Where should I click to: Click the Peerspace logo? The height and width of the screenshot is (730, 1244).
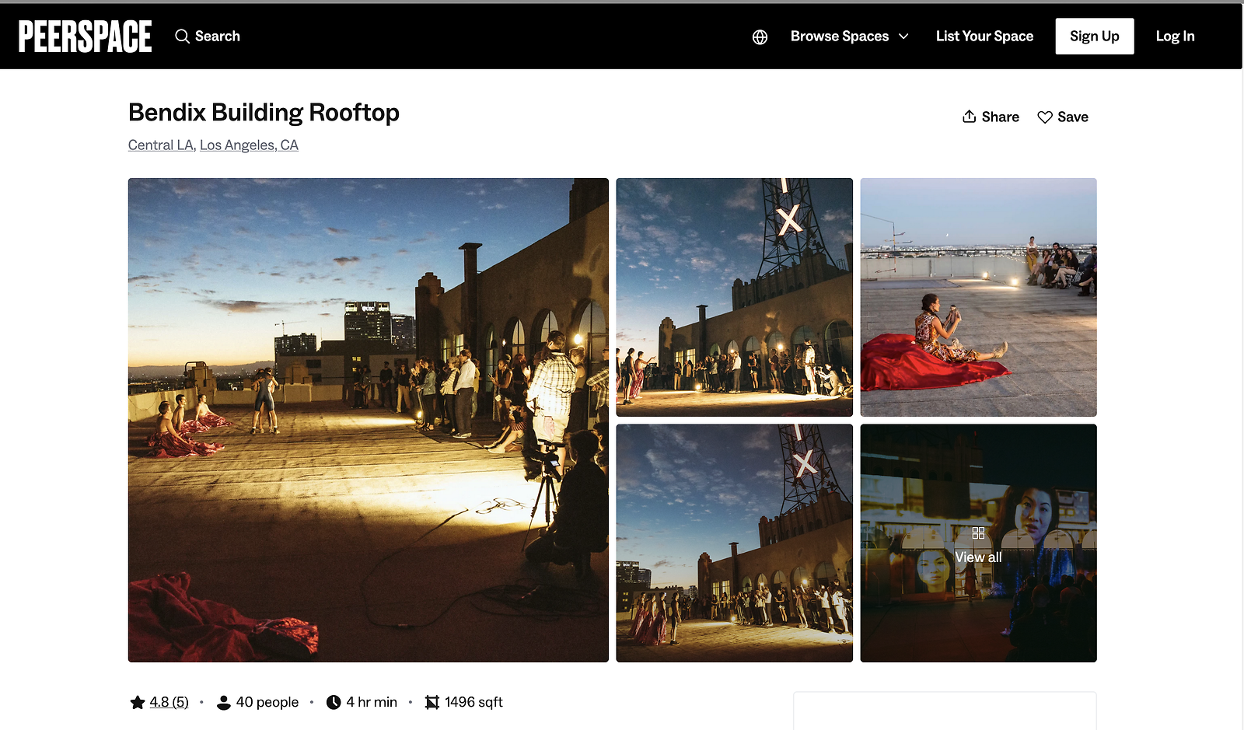coord(85,37)
